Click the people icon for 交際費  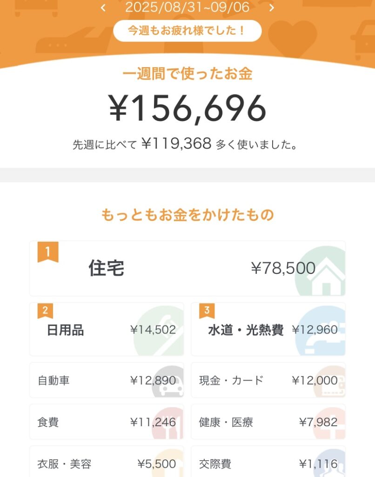330,464
